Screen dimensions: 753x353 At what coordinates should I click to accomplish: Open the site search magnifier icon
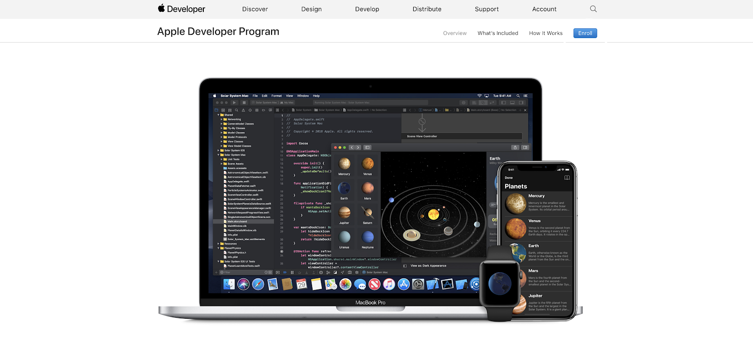[593, 9]
